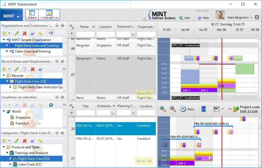Click Mara Bergmann's profile photo
The height and width of the screenshot is (168, 262).
click(220, 15)
